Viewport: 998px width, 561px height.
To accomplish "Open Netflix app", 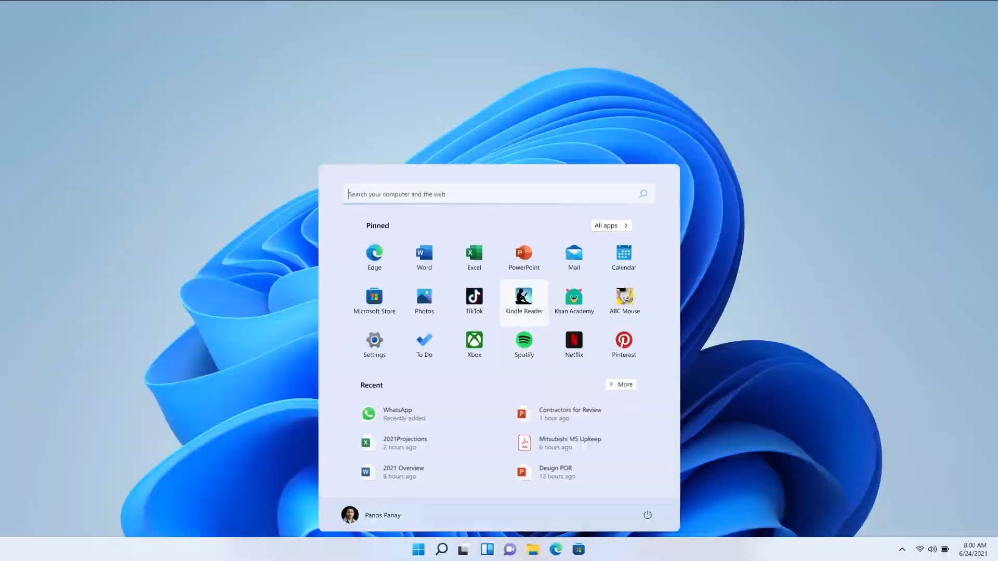I will (x=574, y=344).
